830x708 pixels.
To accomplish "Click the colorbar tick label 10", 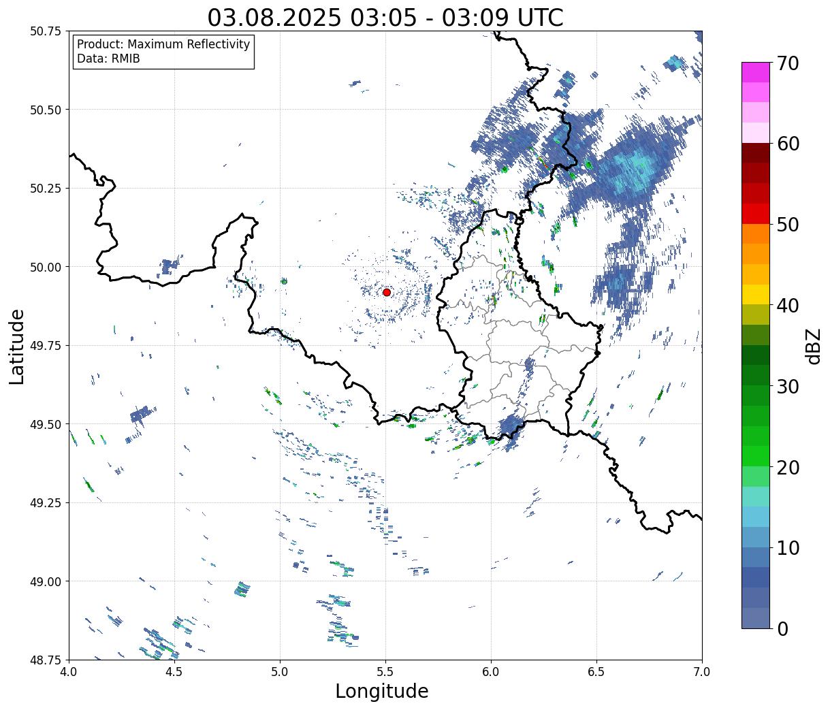I will (x=788, y=548).
